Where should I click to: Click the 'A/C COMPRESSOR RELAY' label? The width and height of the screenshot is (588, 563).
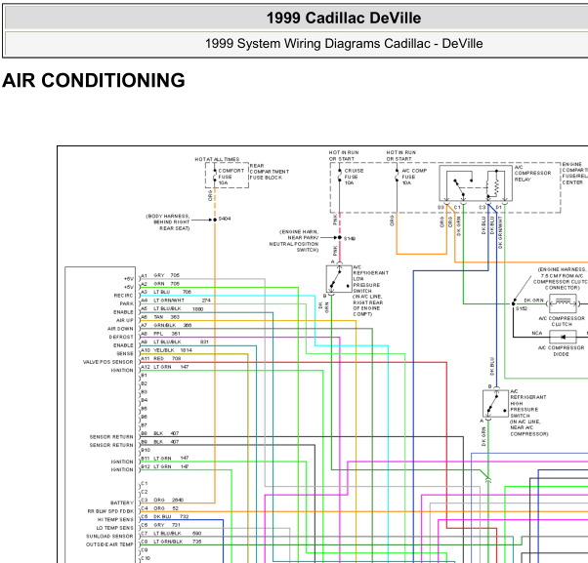click(532, 173)
